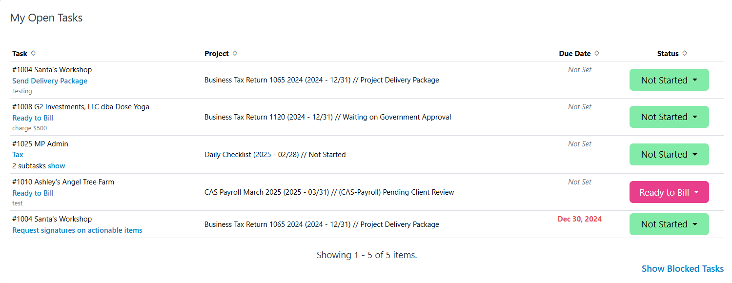The height and width of the screenshot is (283, 732).
Task: Open Ashley's Angel Tree Farm Ready to Bill
Action: [33, 193]
